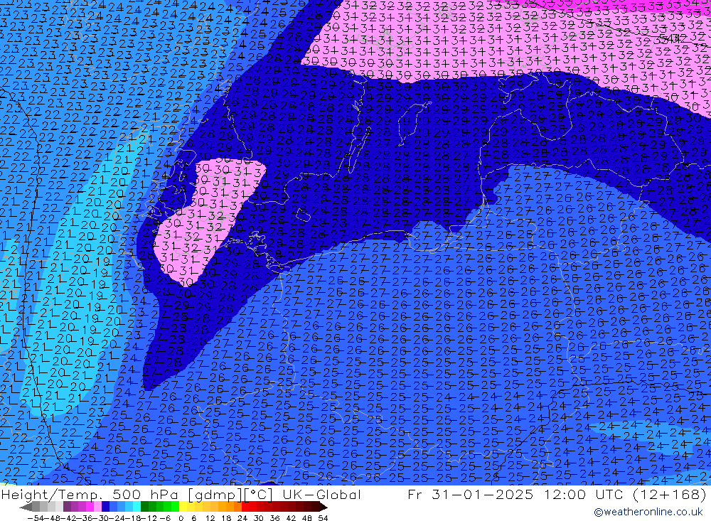Click the '-30' legend scale label
The height and width of the screenshot is (521, 711).
point(101,518)
